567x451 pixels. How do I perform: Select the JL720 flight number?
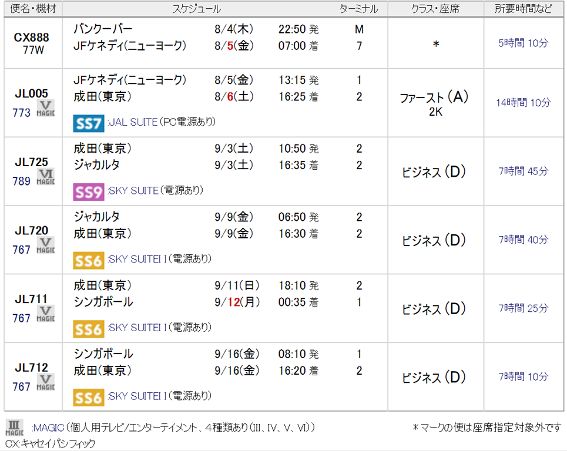pos(32,231)
